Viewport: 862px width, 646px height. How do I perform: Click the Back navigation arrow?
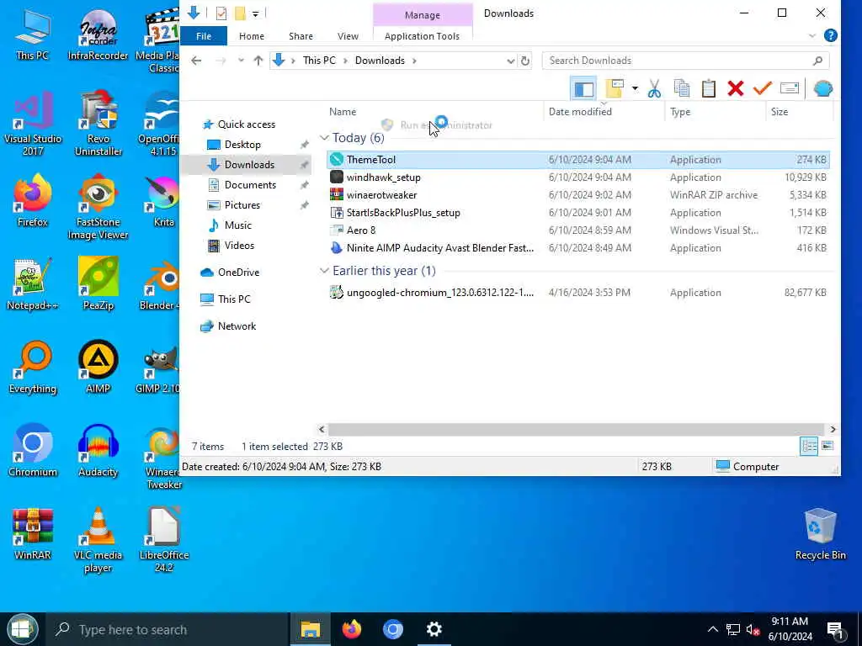tap(196, 61)
